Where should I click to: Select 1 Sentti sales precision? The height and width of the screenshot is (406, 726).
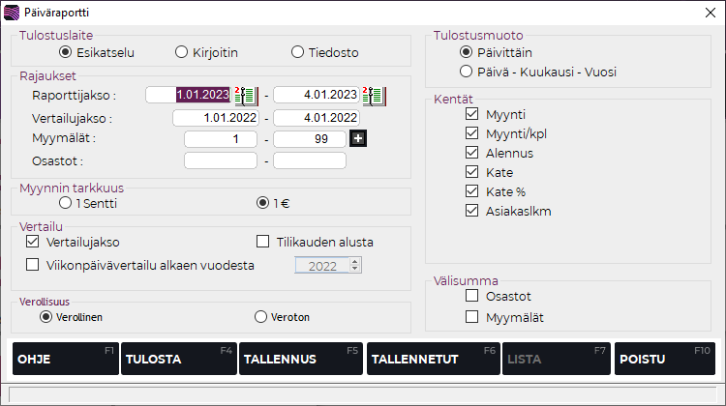click(x=65, y=204)
